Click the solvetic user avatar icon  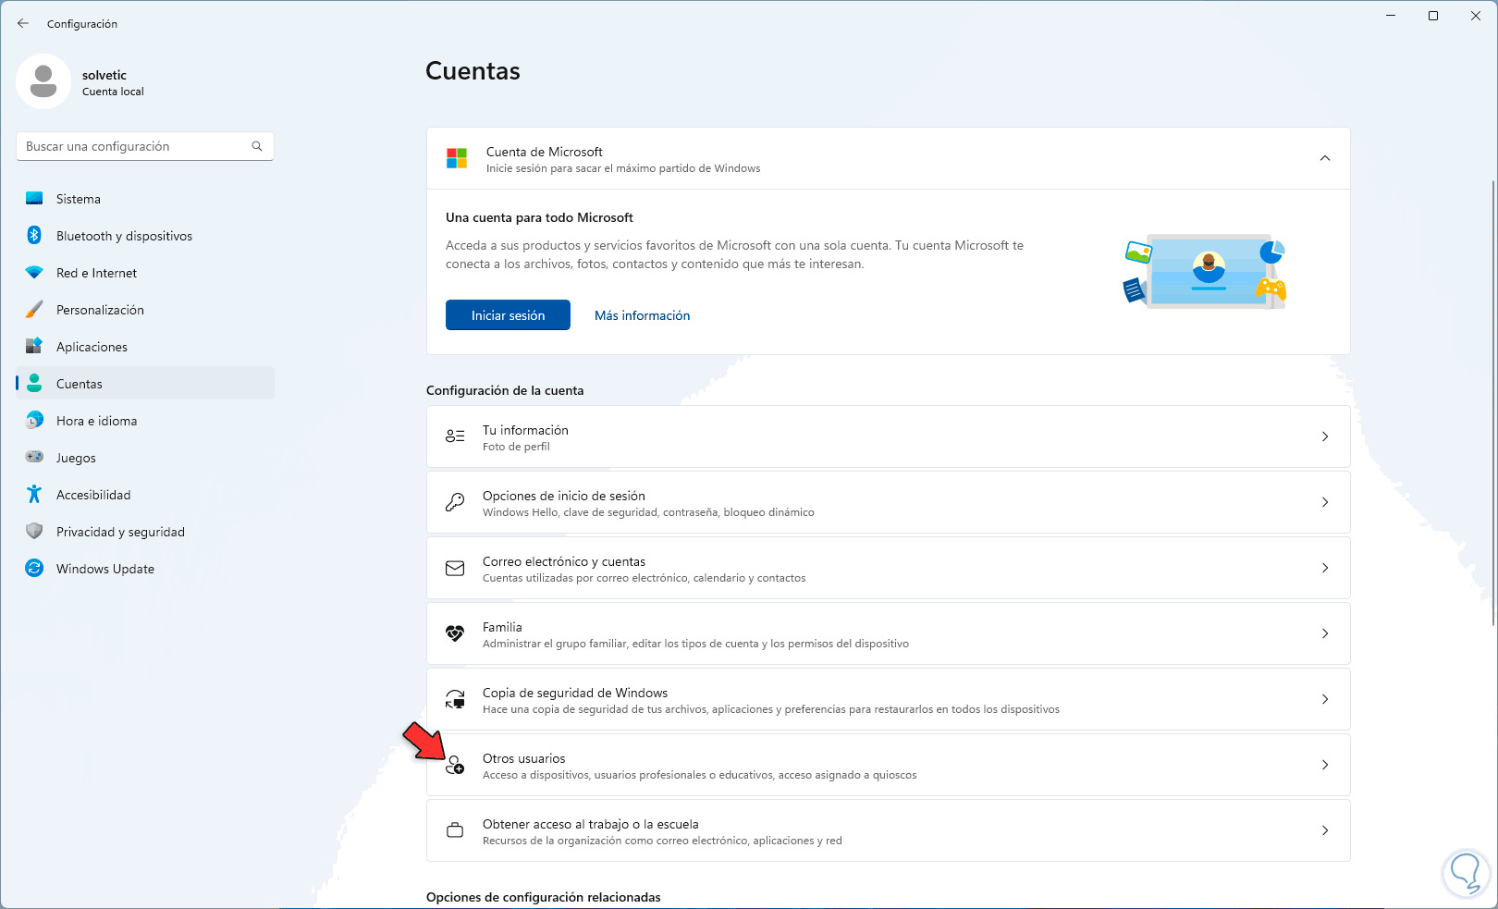pyautogui.click(x=43, y=81)
